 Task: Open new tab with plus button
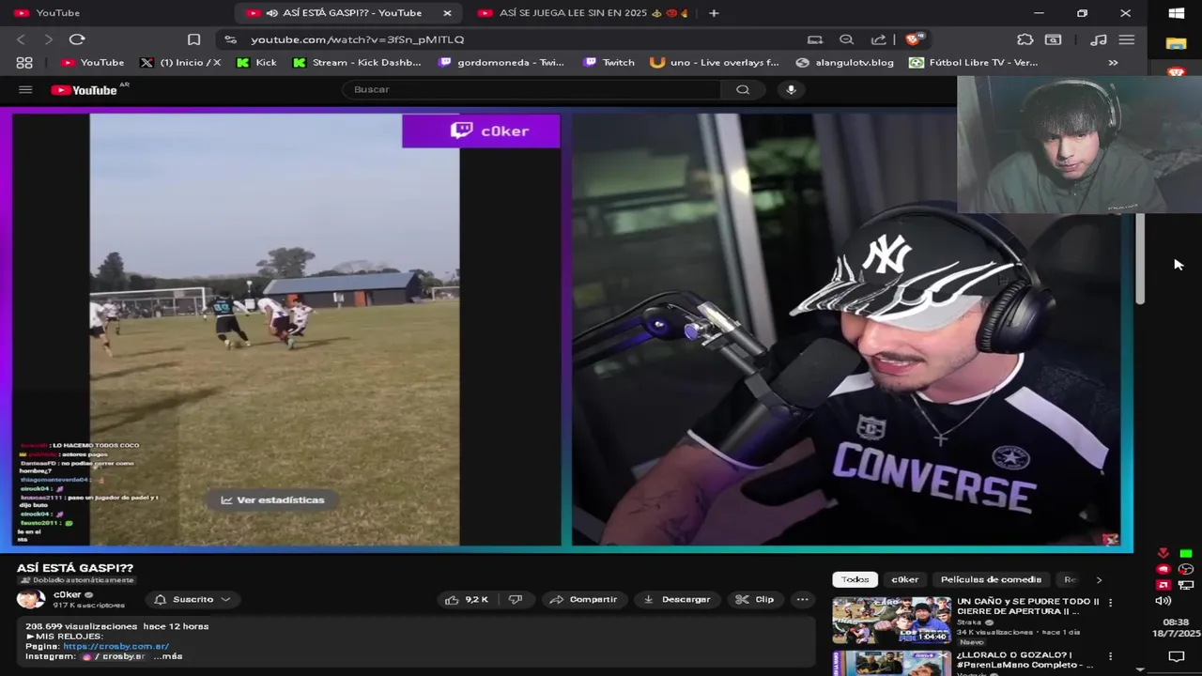714,13
